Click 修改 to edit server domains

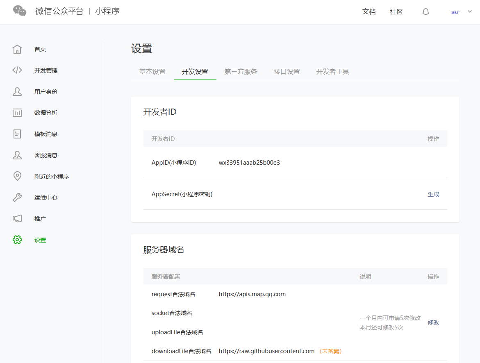point(433,322)
